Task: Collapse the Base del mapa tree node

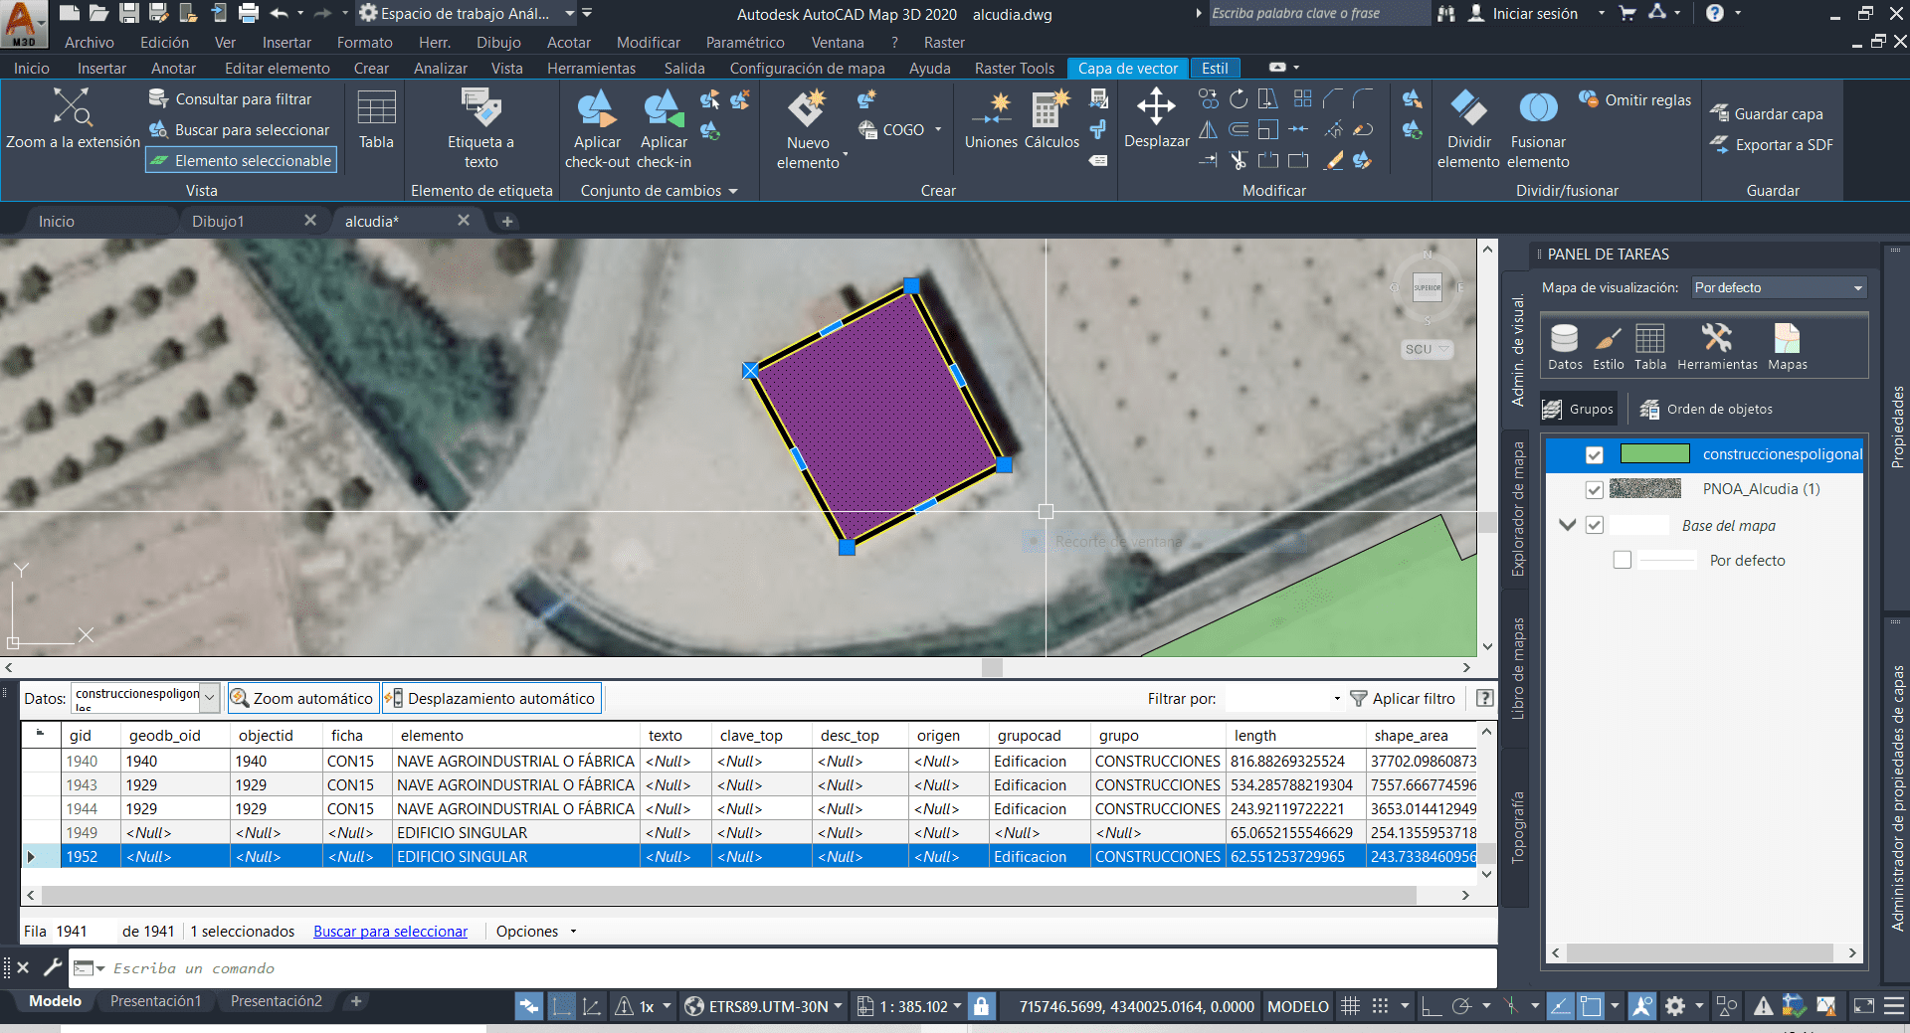Action: (x=1568, y=525)
